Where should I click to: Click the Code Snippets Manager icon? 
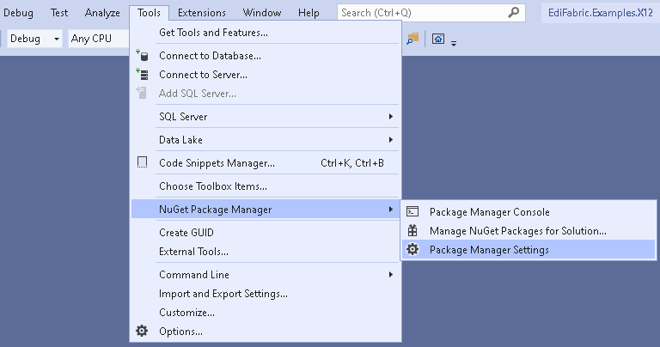coord(143,162)
